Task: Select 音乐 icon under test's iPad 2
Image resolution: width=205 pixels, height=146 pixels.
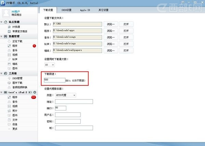Action: [x=9, y=102]
